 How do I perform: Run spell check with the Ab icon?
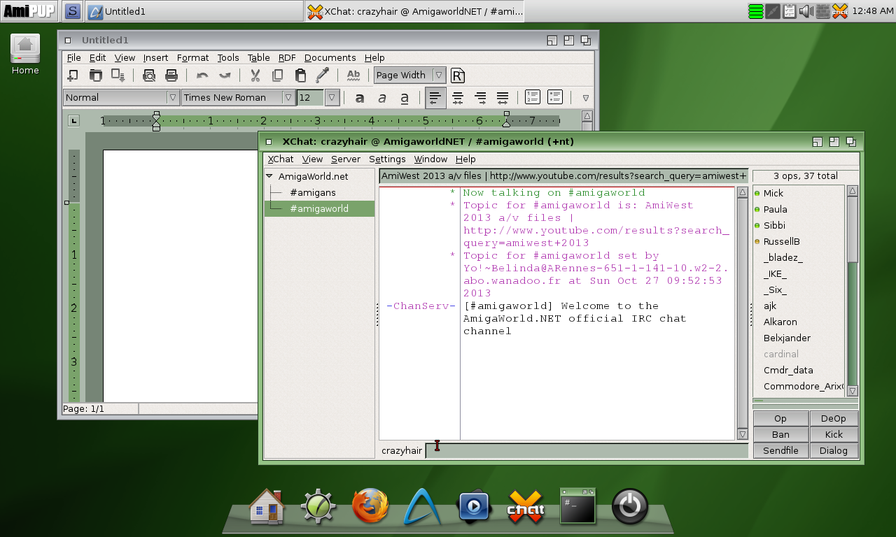[353, 76]
